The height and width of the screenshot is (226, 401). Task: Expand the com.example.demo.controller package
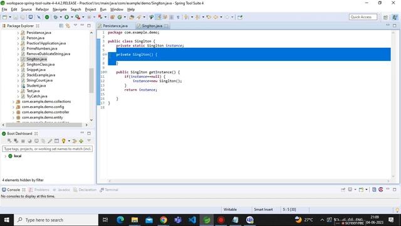click(x=13, y=112)
